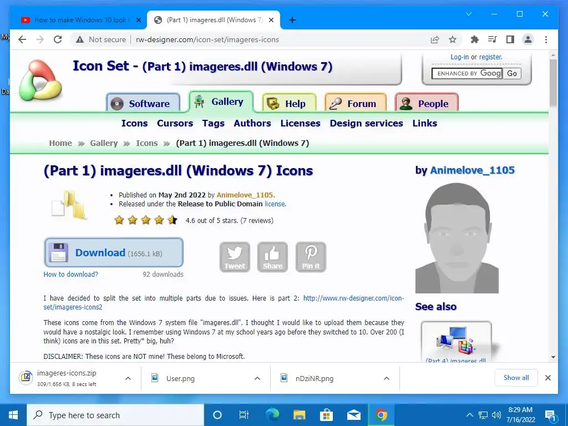The image size is (568, 426).
Task: Expand options for nDziNR.png download
Action: pos(387,378)
